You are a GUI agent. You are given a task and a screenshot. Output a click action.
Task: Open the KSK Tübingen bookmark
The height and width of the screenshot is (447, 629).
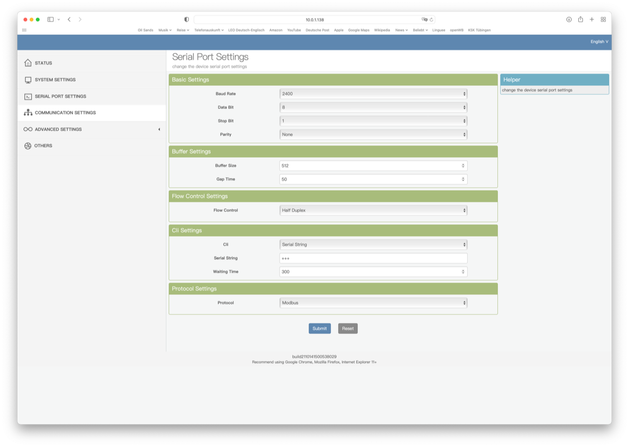479,30
